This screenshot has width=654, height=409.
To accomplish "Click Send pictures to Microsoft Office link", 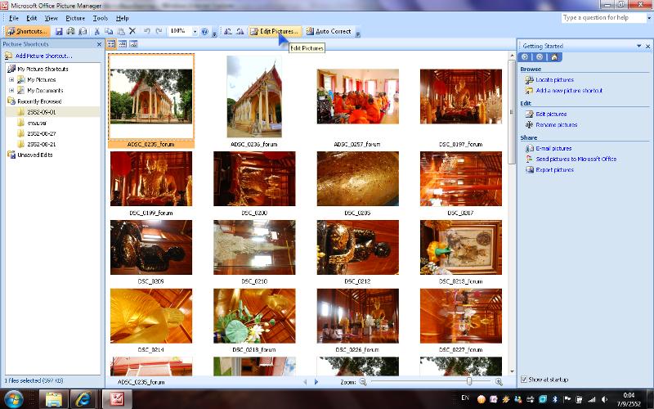I will [576, 159].
